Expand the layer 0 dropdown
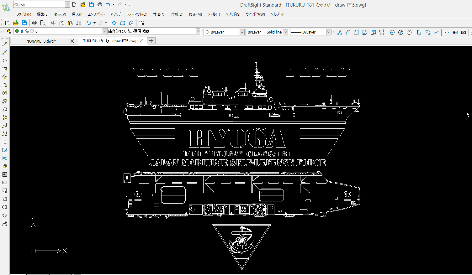Image resolution: width=472 pixels, height=275 pixels. tap(104, 31)
